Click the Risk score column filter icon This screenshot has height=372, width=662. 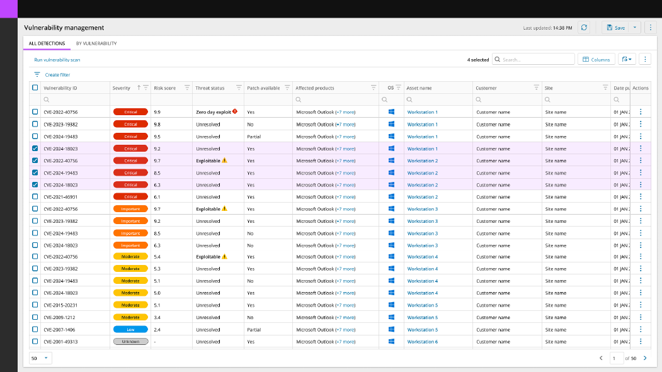(186, 88)
